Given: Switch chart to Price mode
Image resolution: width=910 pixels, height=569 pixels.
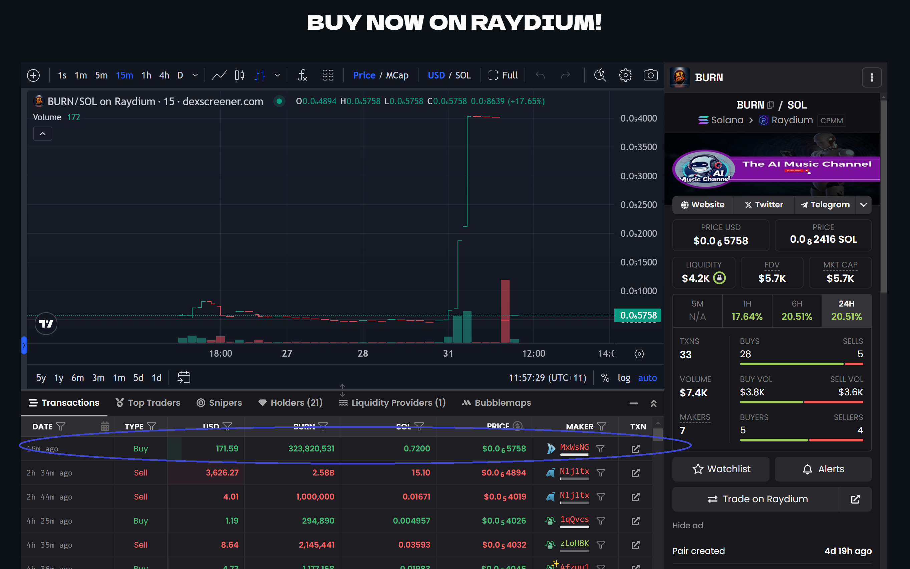Looking at the screenshot, I should tap(364, 75).
